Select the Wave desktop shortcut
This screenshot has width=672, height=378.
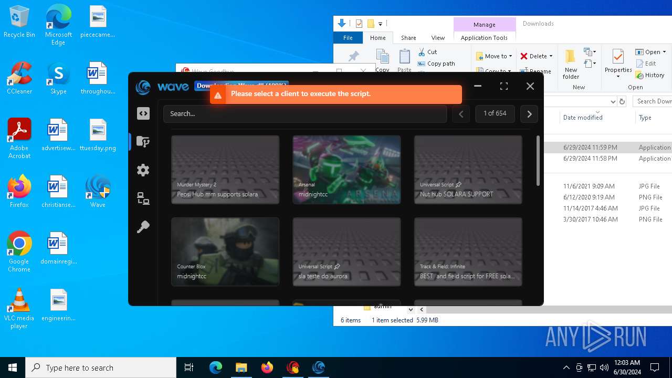click(x=98, y=192)
